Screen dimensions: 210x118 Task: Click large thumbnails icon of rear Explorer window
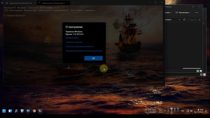tap(204, 75)
